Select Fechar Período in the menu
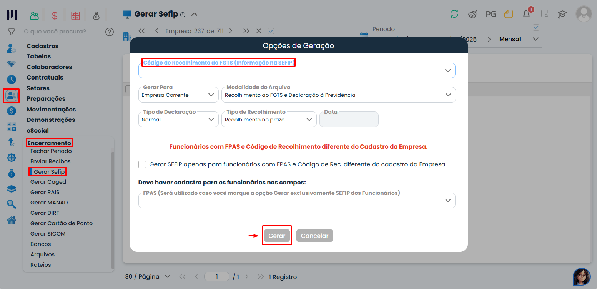597x289 pixels. pyautogui.click(x=51, y=151)
